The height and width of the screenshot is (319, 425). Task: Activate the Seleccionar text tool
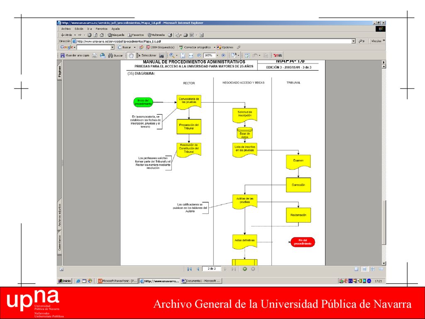pos(147,55)
